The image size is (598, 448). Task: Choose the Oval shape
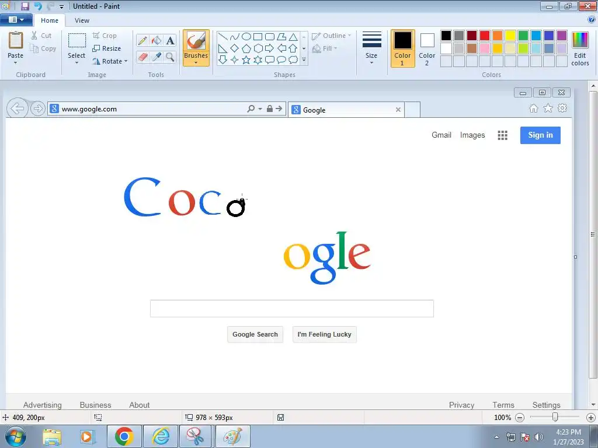(246, 37)
